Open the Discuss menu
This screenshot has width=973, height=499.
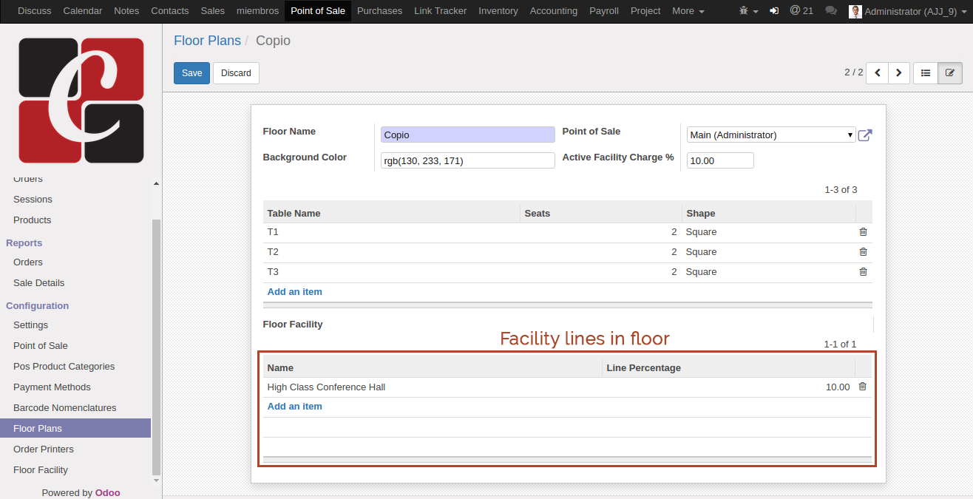pos(35,11)
